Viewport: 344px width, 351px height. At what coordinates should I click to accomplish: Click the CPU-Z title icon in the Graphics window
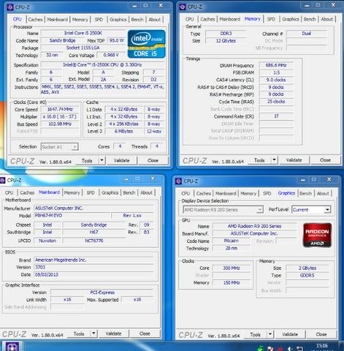tap(178, 181)
